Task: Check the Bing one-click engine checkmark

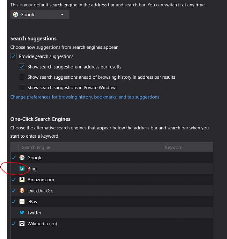Action: click(14, 169)
